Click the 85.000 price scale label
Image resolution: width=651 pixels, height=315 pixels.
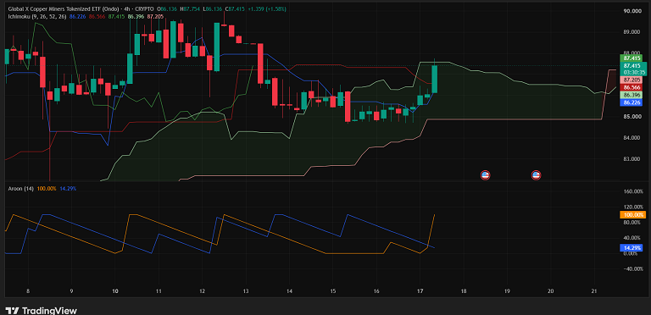pos(632,117)
